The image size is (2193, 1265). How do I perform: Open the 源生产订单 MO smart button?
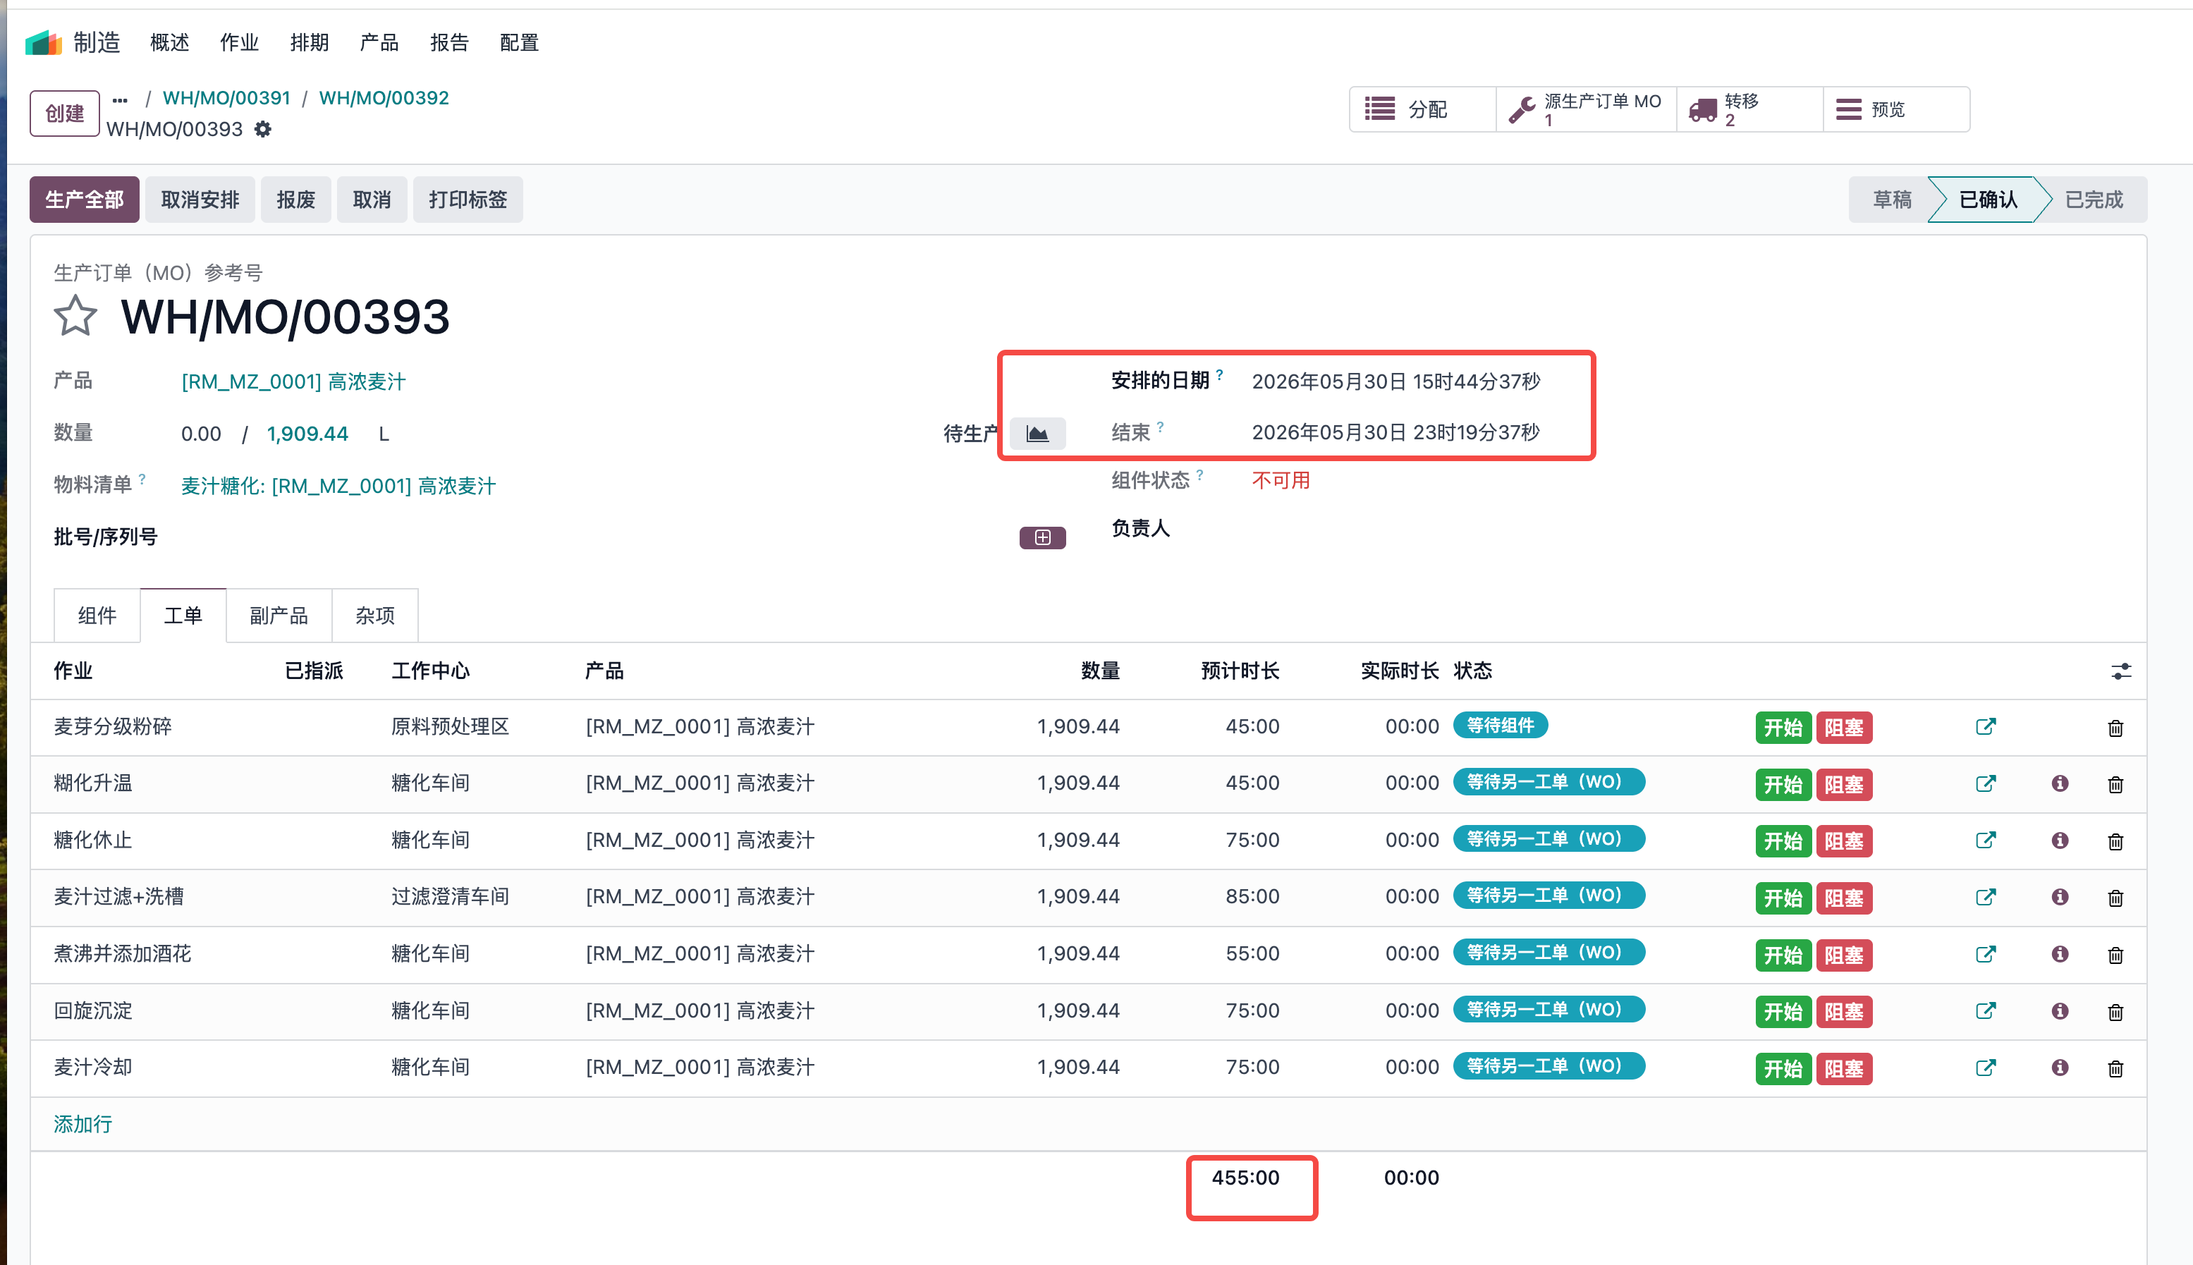(x=1587, y=109)
